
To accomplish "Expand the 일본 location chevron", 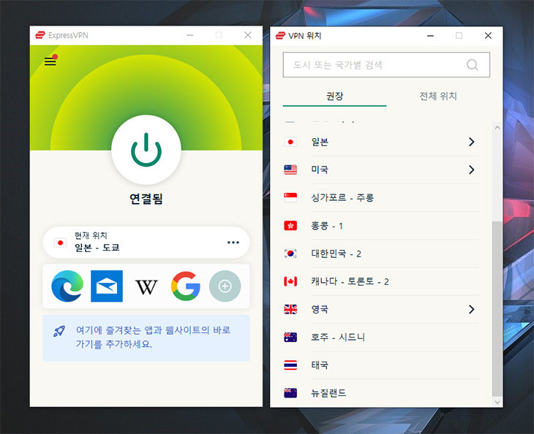I will [x=472, y=142].
